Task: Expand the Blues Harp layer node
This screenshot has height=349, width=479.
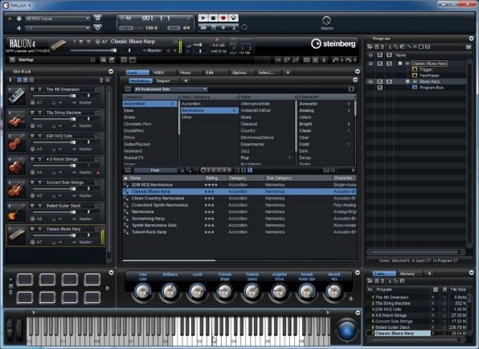Action: [x=407, y=81]
